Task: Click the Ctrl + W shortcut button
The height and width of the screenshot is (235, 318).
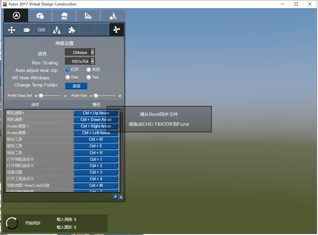Action: pyautogui.click(x=96, y=140)
